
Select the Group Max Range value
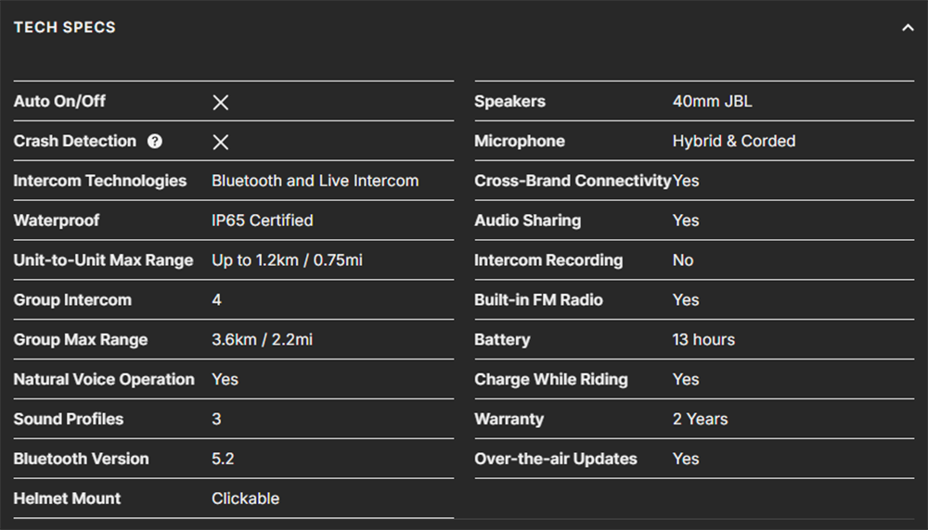coord(263,339)
